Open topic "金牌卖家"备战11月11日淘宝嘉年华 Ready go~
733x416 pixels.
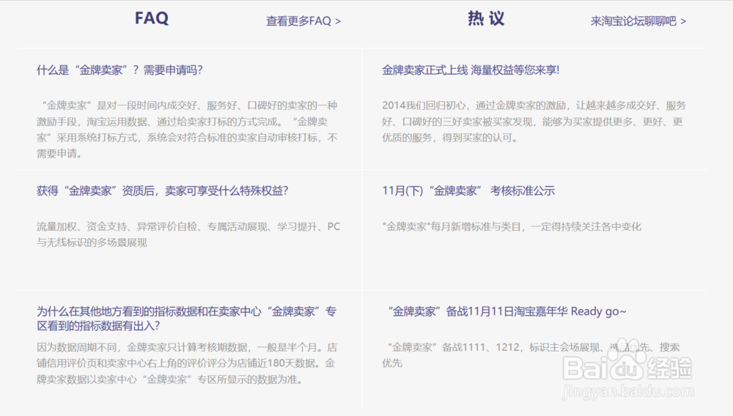[x=507, y=311]
